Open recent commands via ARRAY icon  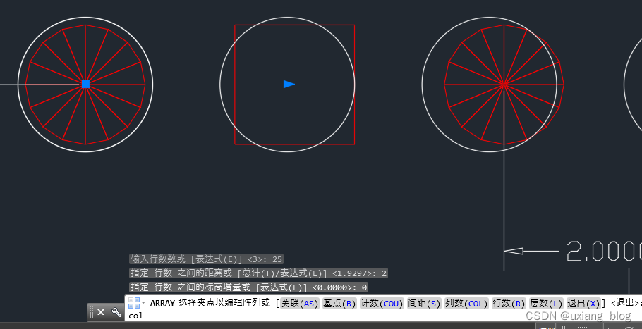click(x=137, y=303)
